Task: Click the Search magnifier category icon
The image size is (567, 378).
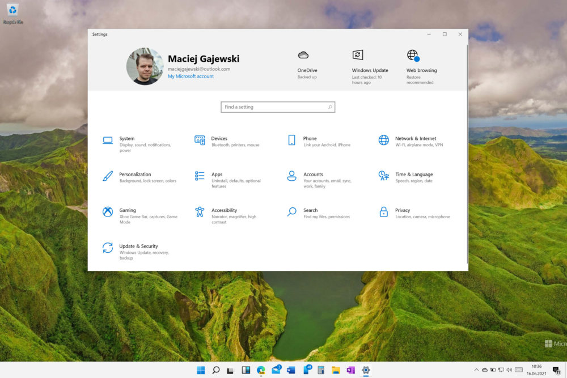Action: click(291, 212)
